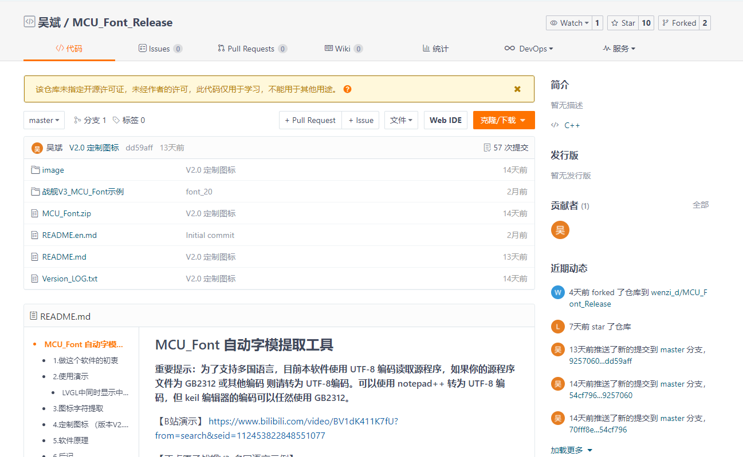This screenshot has width=743, height=457.
Task: Open commit hash dd59aff
Action: pyautogui.click(x=139, y=148)
